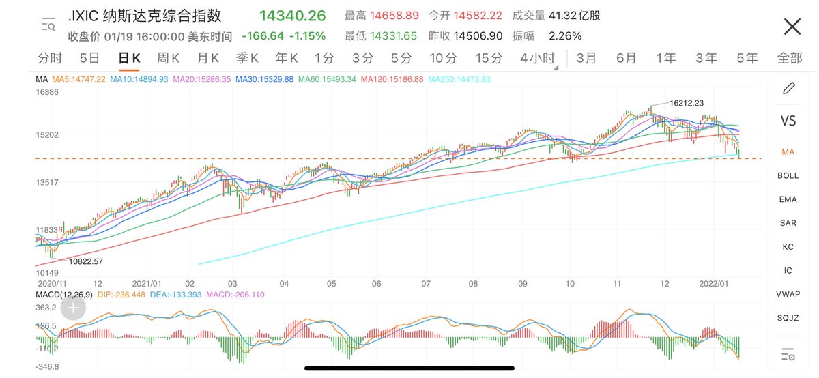The image size is (819, 378).
Task: Select the 周K weekly chart tab
Action: [168, 58]
